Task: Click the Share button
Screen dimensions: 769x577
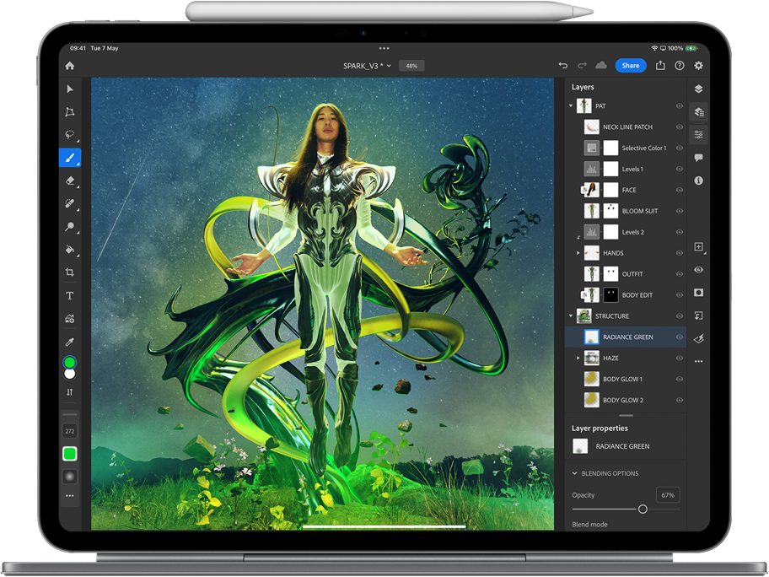Action: coord(631,66)
